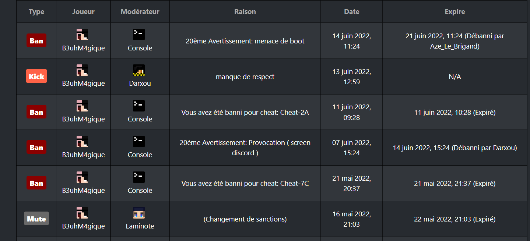Open the red Kick badge
This screenshot has width=530, height=241.
pyautogui.click(x=36, y=77)
